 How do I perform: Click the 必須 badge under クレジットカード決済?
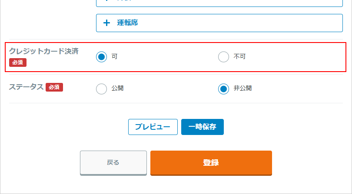[x=18, y=62]
